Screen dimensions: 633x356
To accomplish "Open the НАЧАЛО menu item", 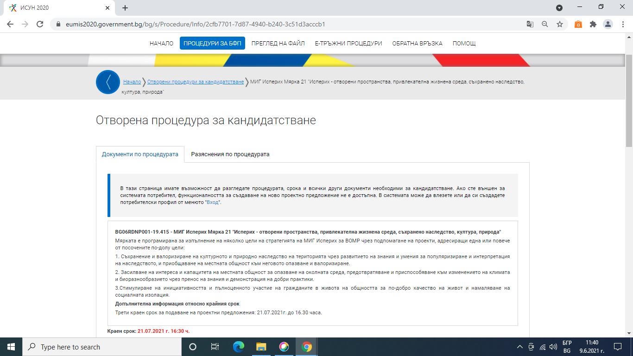I will [x=161, y=43].
